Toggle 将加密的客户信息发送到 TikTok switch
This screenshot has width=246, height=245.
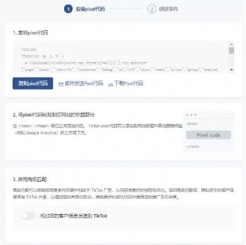click(28, 216)
